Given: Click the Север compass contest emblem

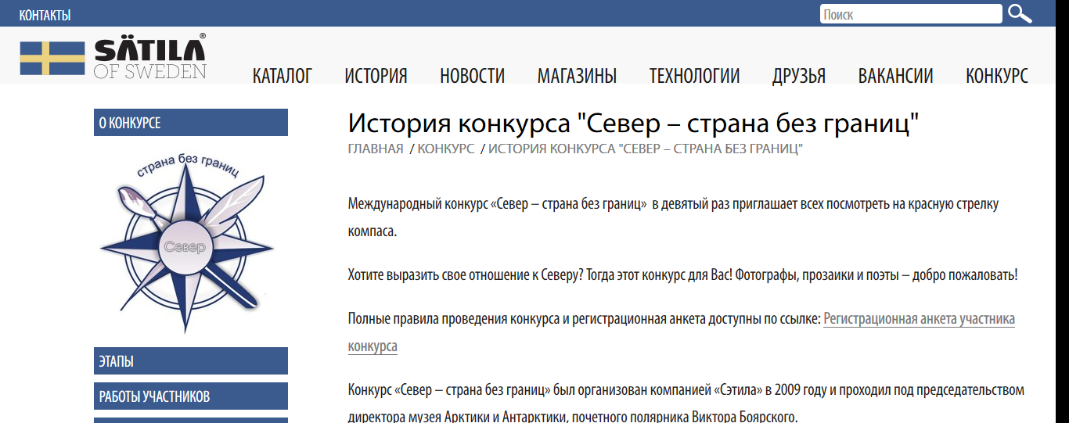Looking at the screenshot, I should (186, 243).
